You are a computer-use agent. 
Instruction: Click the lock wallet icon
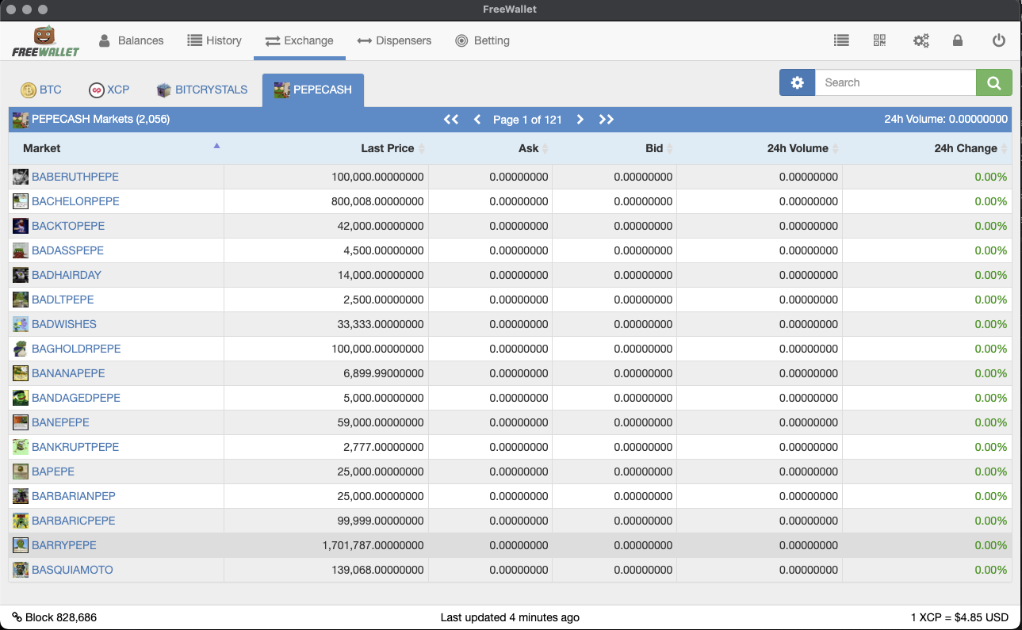[958, 40]
